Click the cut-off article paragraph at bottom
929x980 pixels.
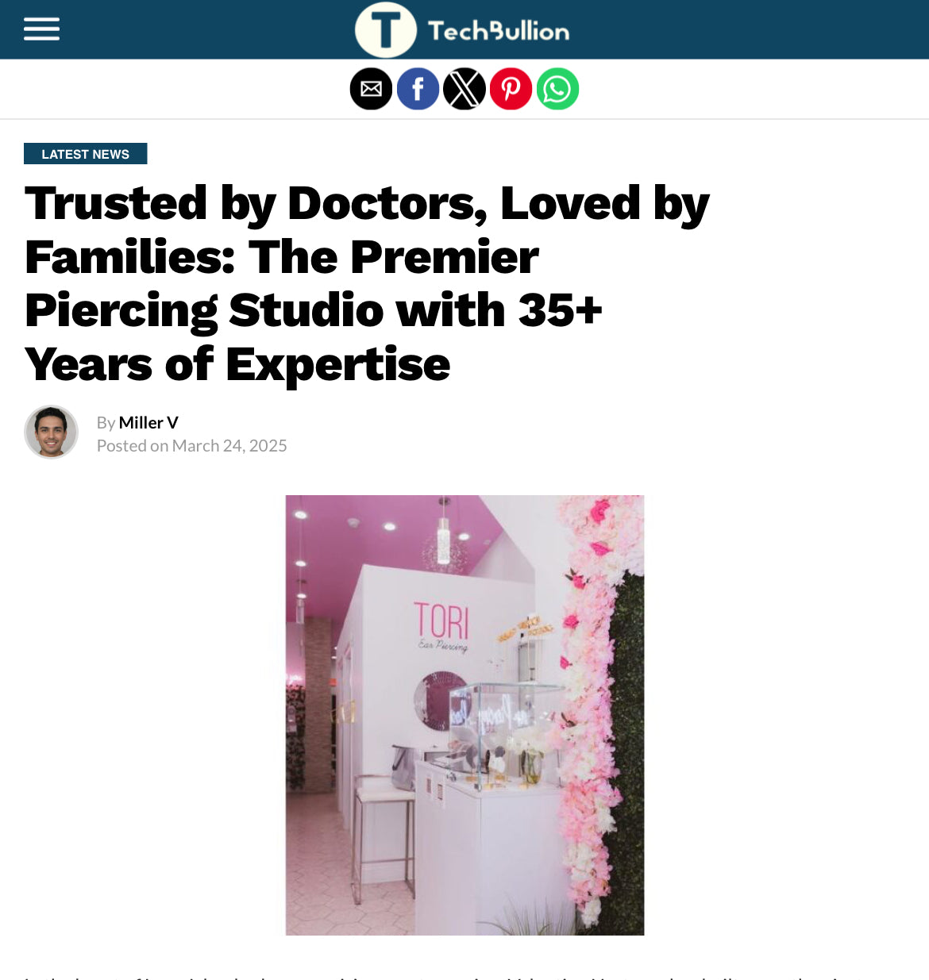(x=464, y=977)
